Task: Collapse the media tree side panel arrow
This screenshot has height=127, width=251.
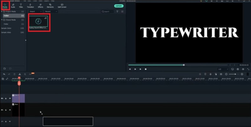Action: [x=26, y=40]
